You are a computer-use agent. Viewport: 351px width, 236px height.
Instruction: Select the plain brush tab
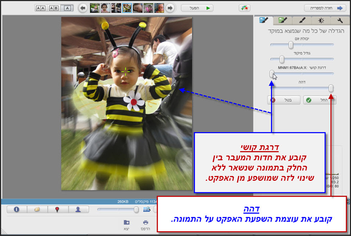302,20
